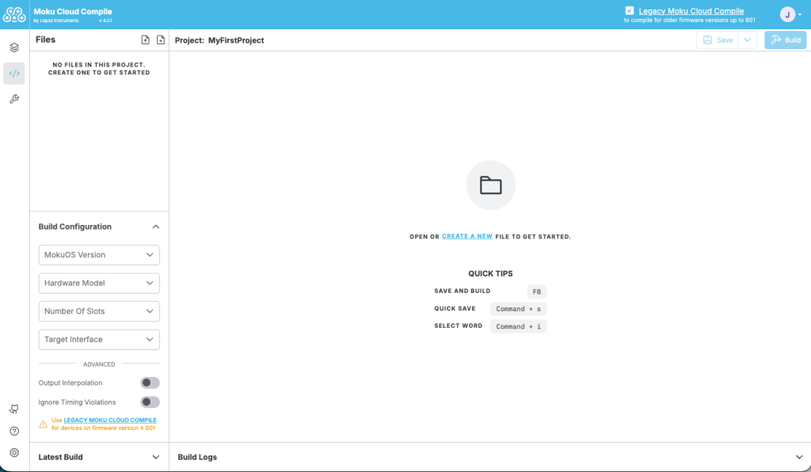Screen dimensions: 811x472
Task: Click the Moku logo in top-left corner
Action: 14,14
